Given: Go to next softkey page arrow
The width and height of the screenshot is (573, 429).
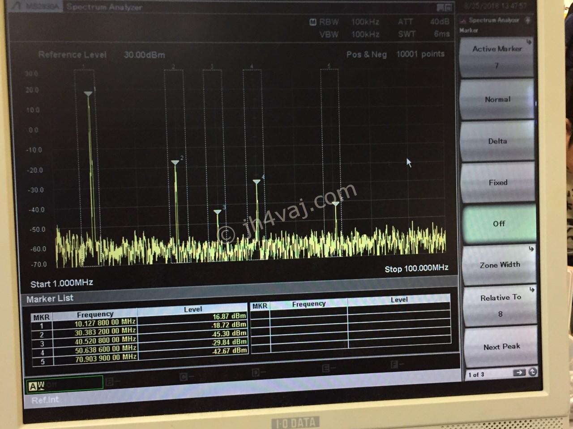Looking at the screenshot, I should (x=519, y=373).
